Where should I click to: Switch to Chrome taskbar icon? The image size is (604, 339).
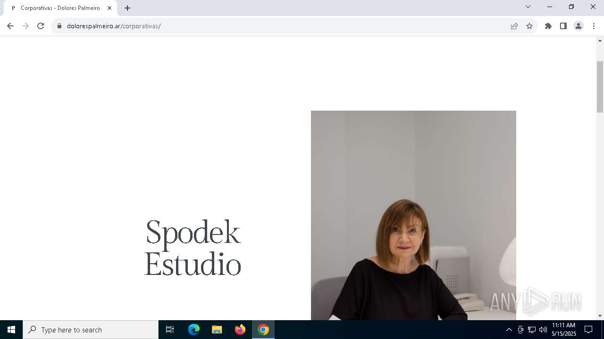[263, 330]
